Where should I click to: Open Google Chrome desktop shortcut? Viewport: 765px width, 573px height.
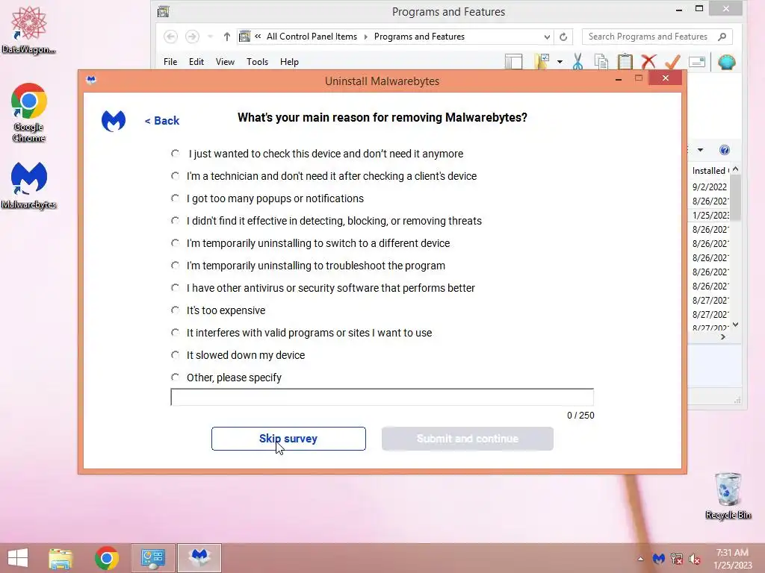point(29,113)
